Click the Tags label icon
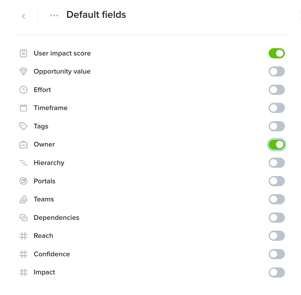 click(23, 126)
